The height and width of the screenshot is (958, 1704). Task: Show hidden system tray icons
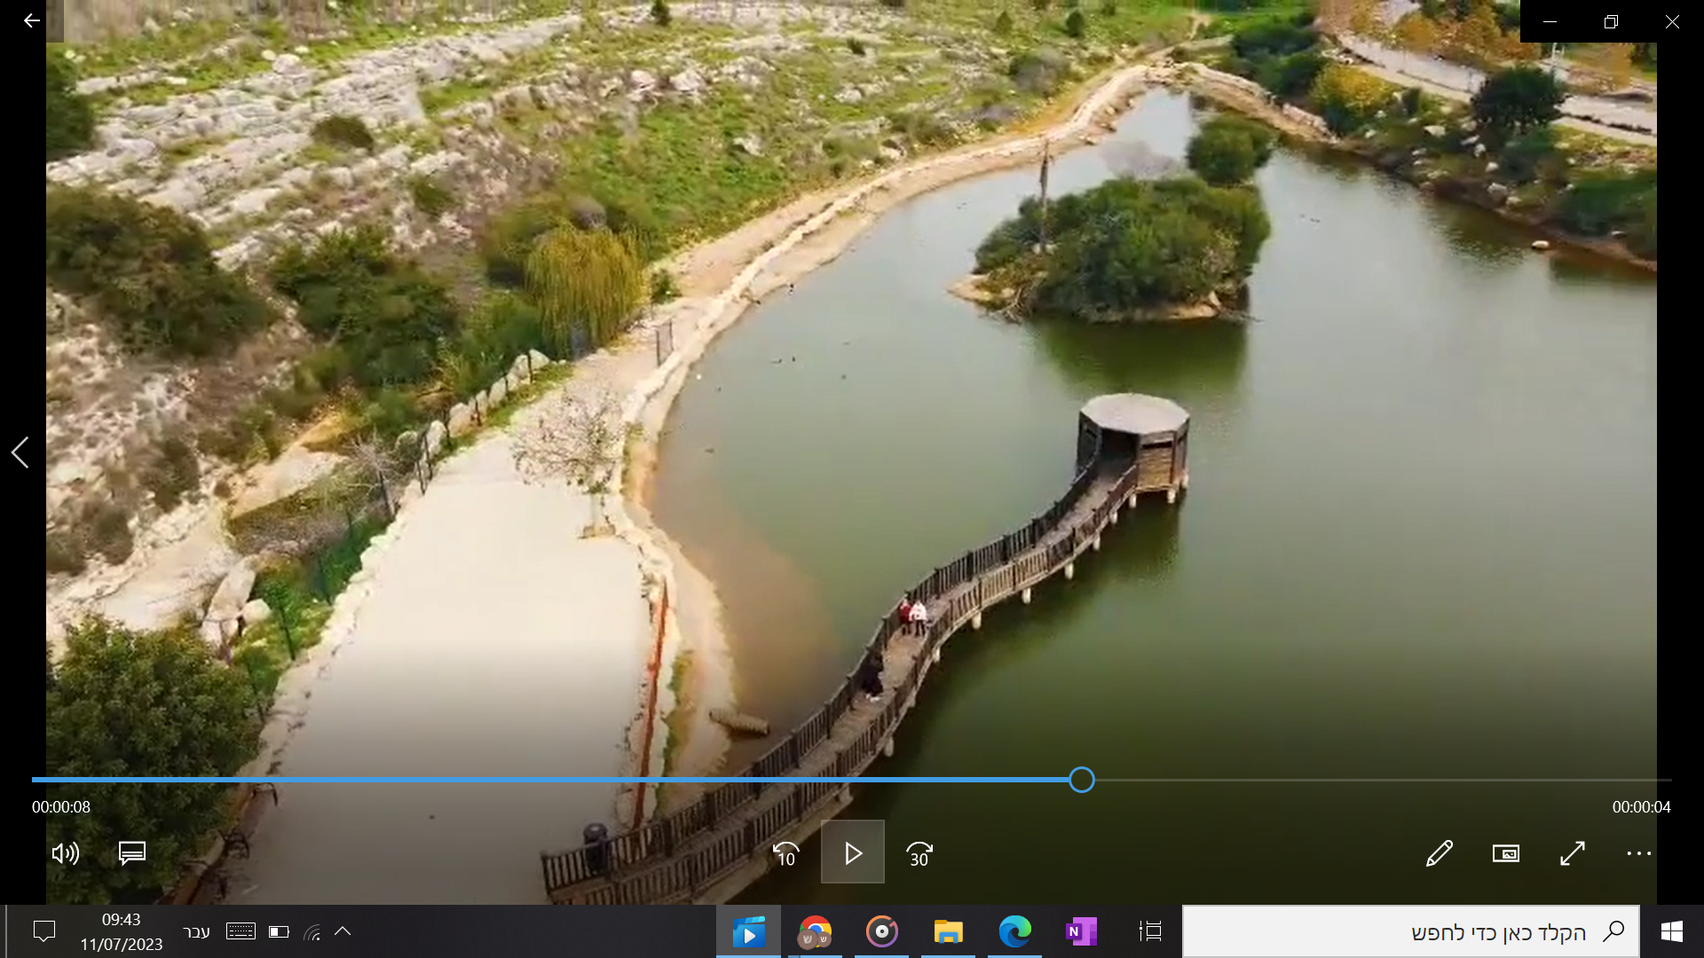(343, 931)
